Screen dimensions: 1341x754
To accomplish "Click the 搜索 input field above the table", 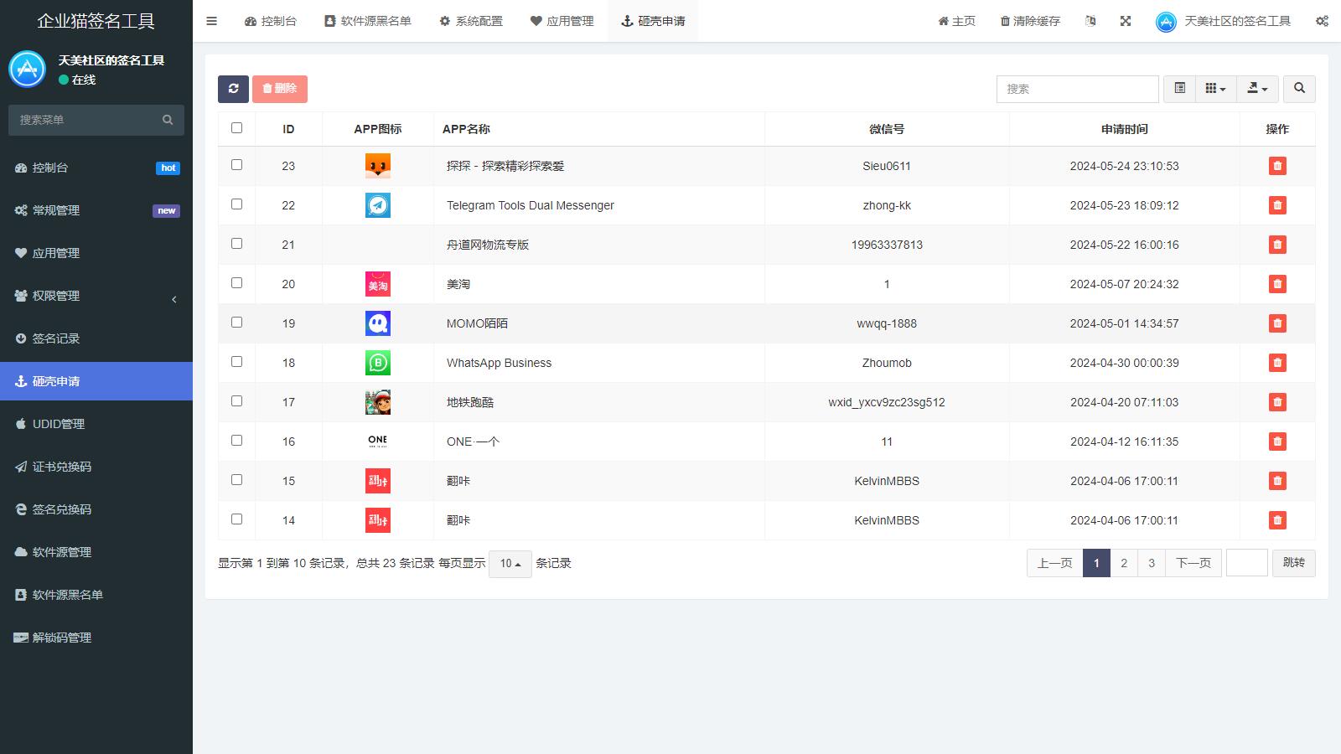I will point(1077,88).
